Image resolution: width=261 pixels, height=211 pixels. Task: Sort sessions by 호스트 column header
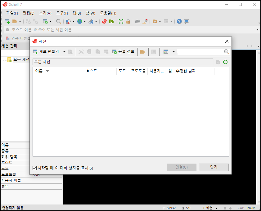click(100, 71)
